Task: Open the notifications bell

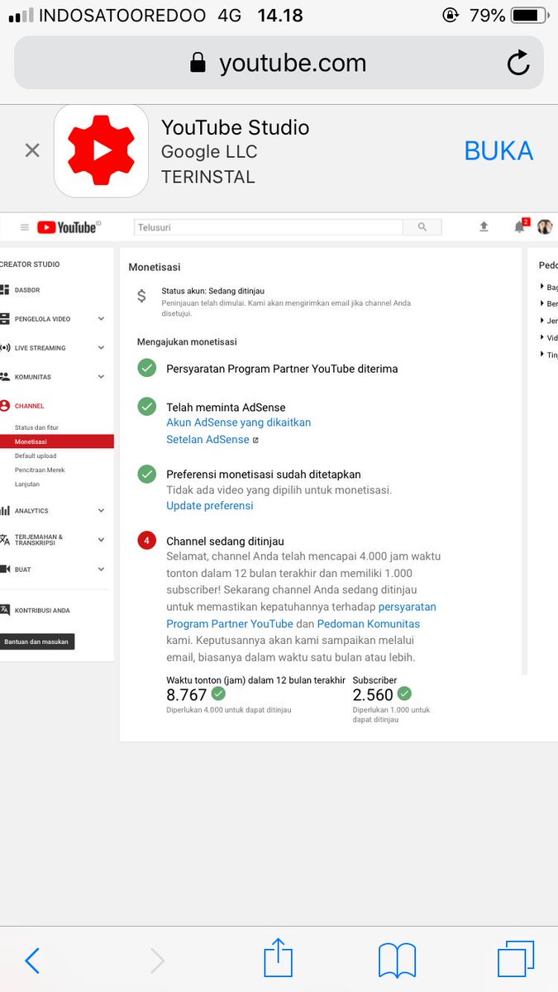Action: tap(520, 227)
